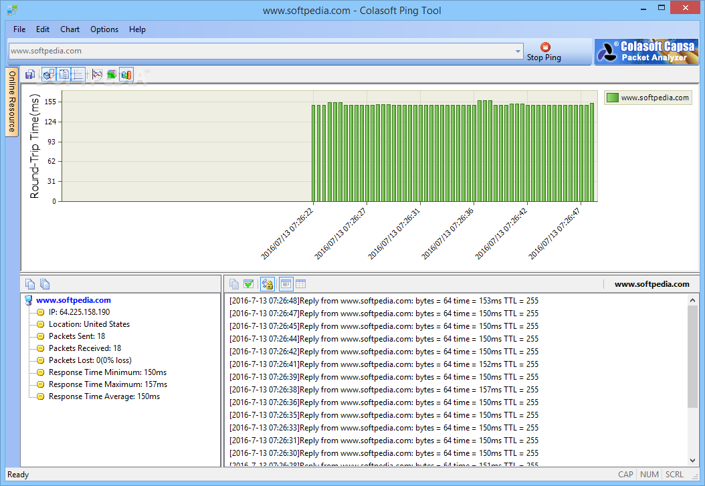Viewport: 705px width, 486px height.
Task: Select the 07:26:44 reply log line
Action: (384, 339)
